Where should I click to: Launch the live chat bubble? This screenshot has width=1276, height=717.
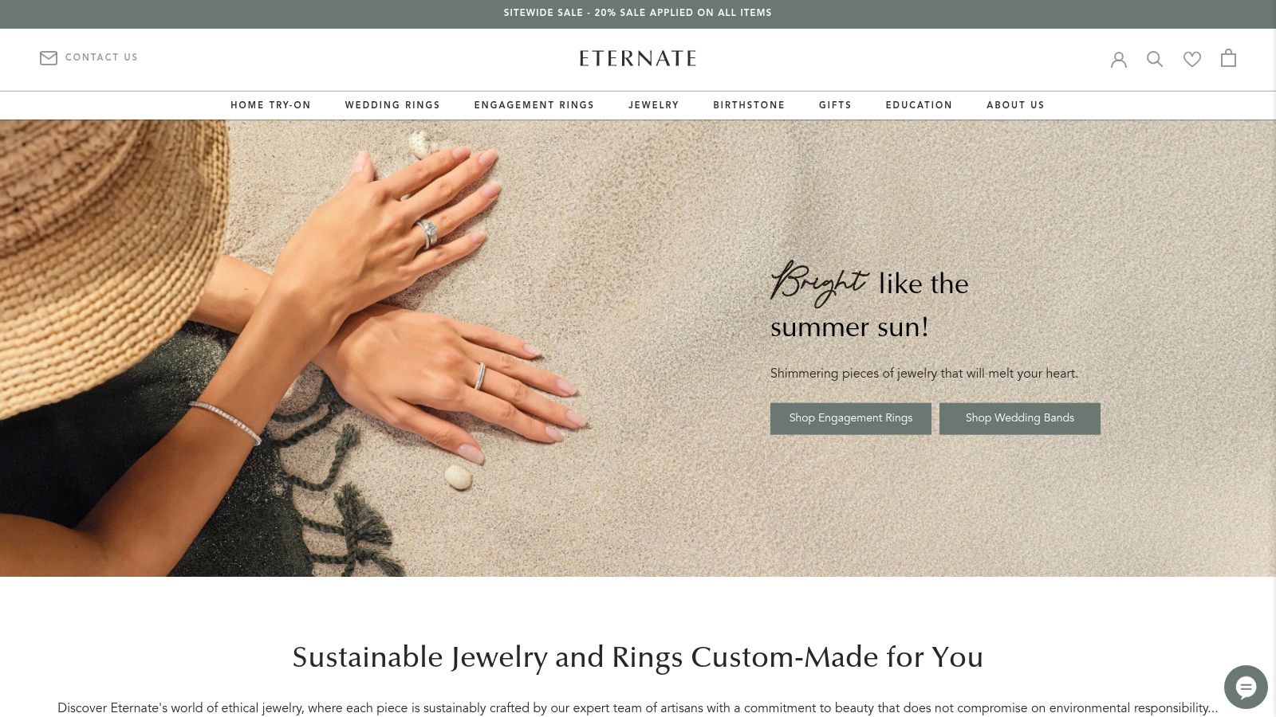1246,687
